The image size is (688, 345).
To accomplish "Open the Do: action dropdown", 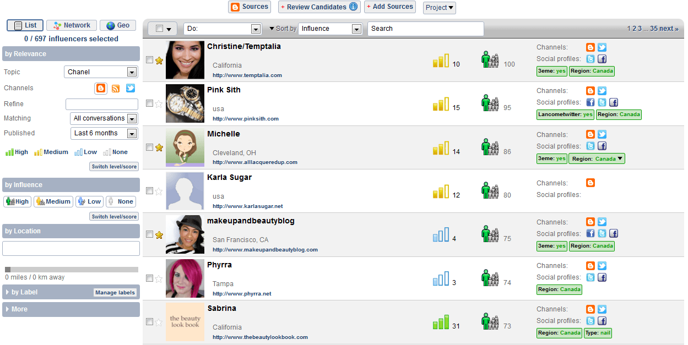I will [x=223, y=29].
